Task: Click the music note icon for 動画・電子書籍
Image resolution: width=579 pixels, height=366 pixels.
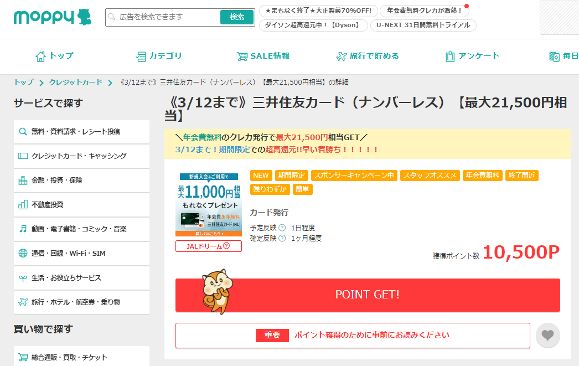Action: tap(23, 229)
